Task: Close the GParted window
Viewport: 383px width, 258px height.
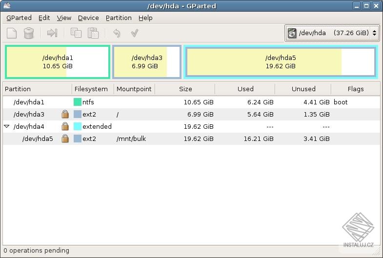Action: pos(376,6)
